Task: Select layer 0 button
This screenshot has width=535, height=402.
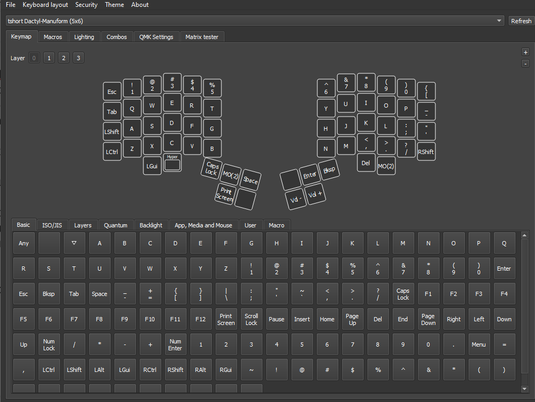Action: point(34,58)
